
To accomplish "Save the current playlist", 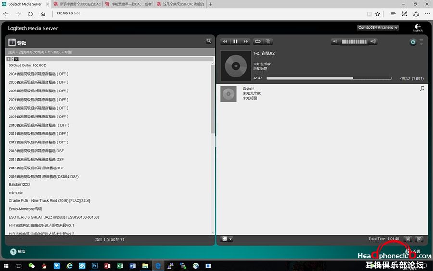I will pos(408,239).
